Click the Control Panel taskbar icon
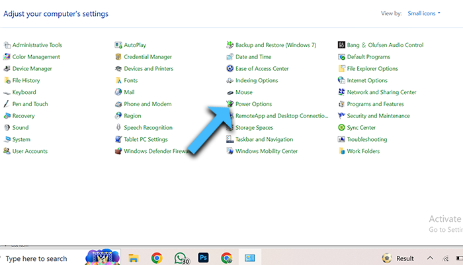This screenshot has width=463, height=265. point(250,258)
